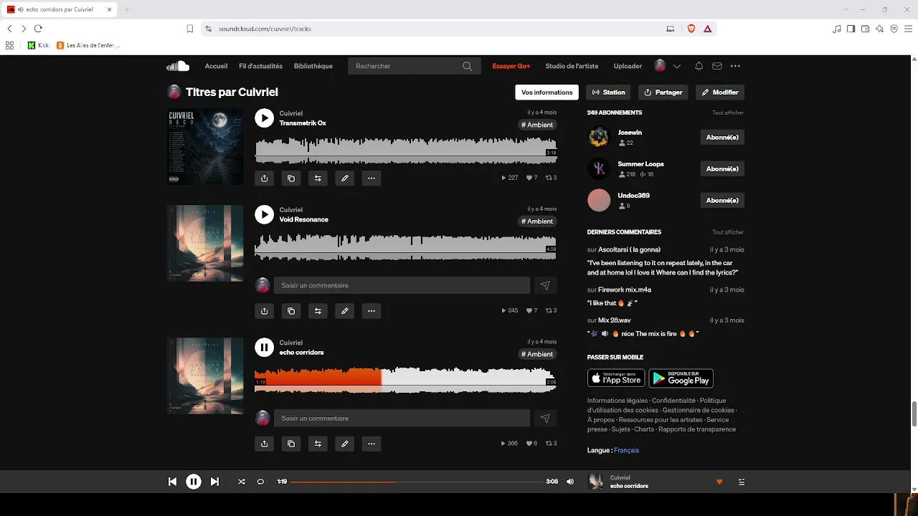The width and height of the screenshot is (918, 516).
Task: Click the share icon under echo corridors
Action: (x=265, y=444)
